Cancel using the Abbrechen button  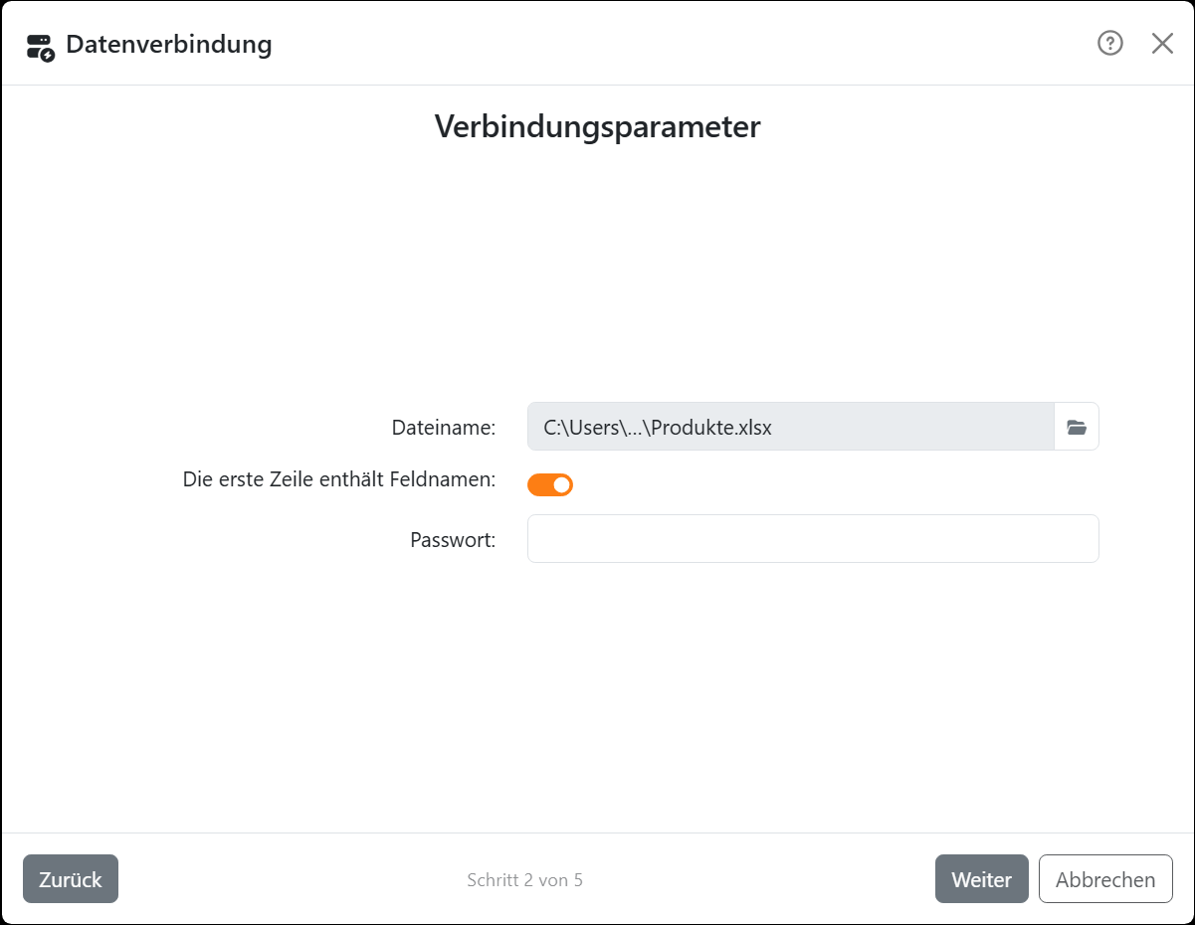coord(1105,879)
